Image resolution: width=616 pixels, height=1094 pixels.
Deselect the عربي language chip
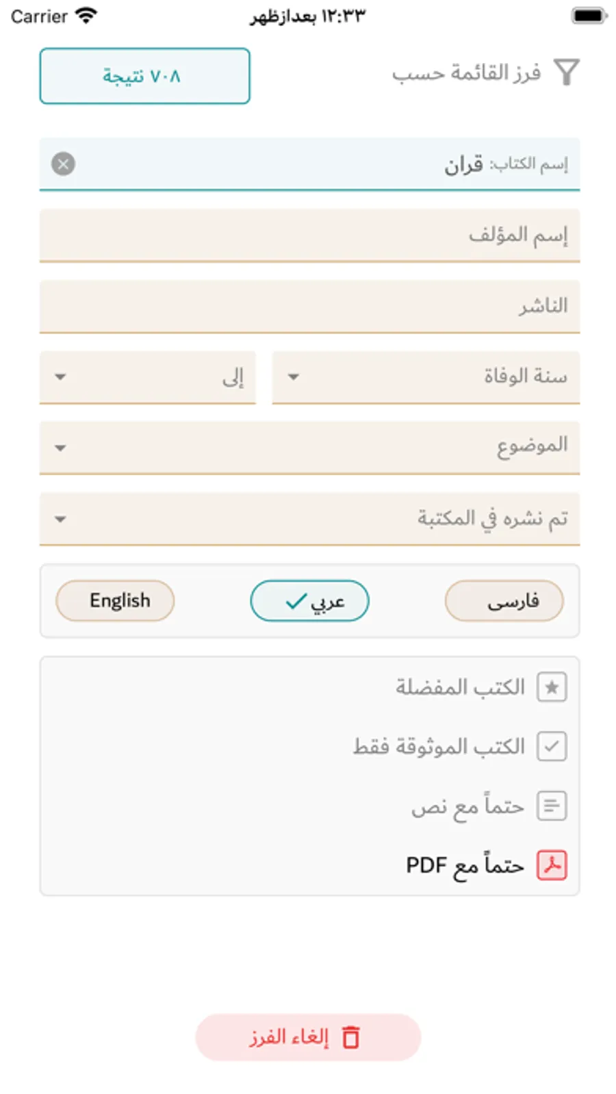tap(309, 601)
